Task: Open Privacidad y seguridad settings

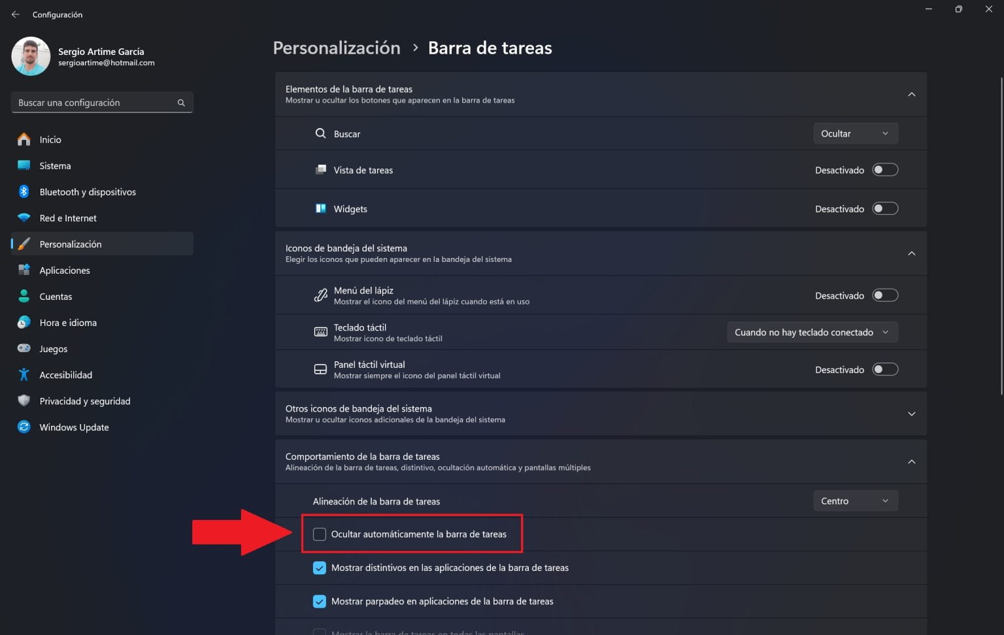Action: coord(84,400)
